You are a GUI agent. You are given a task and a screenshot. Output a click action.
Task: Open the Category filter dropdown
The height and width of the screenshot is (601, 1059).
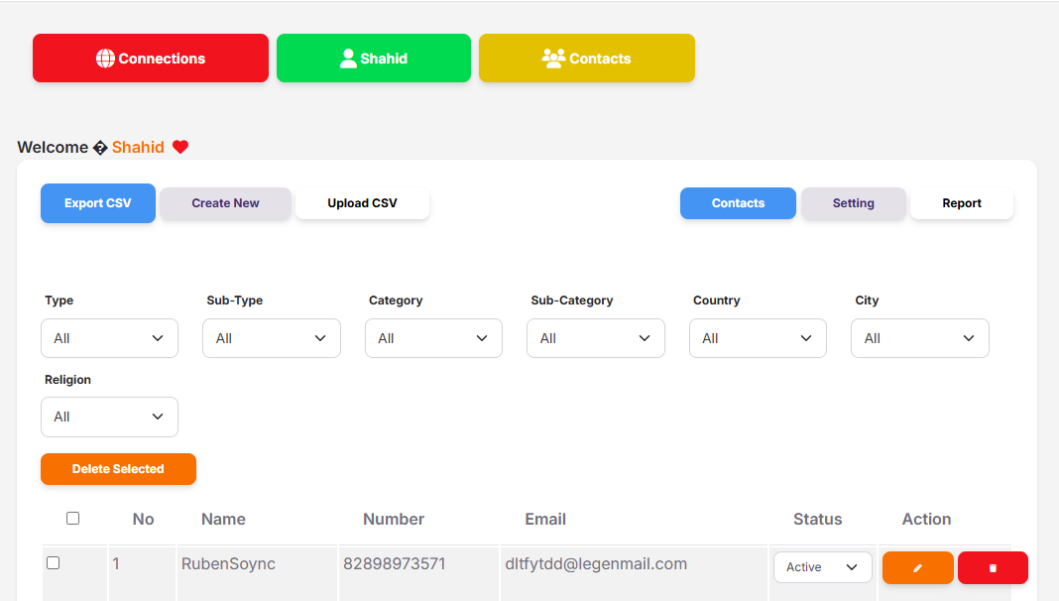click(433, 338)
